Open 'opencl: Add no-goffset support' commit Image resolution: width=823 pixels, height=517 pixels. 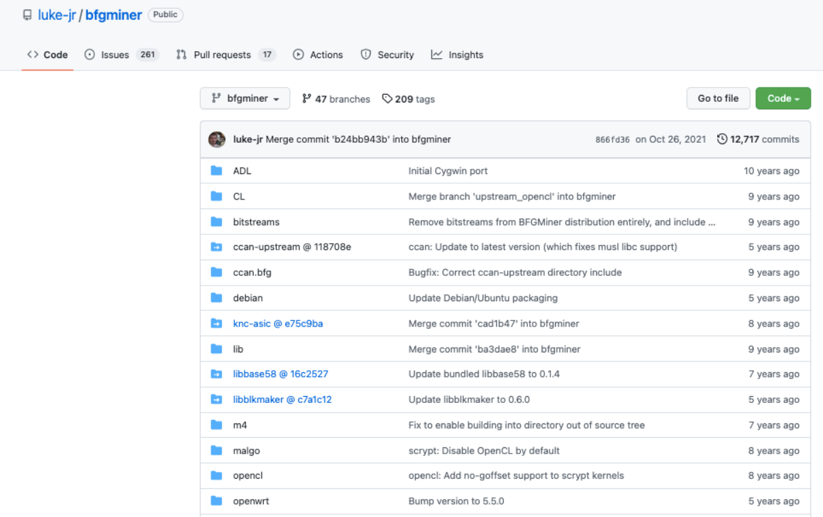pos(516,475)
